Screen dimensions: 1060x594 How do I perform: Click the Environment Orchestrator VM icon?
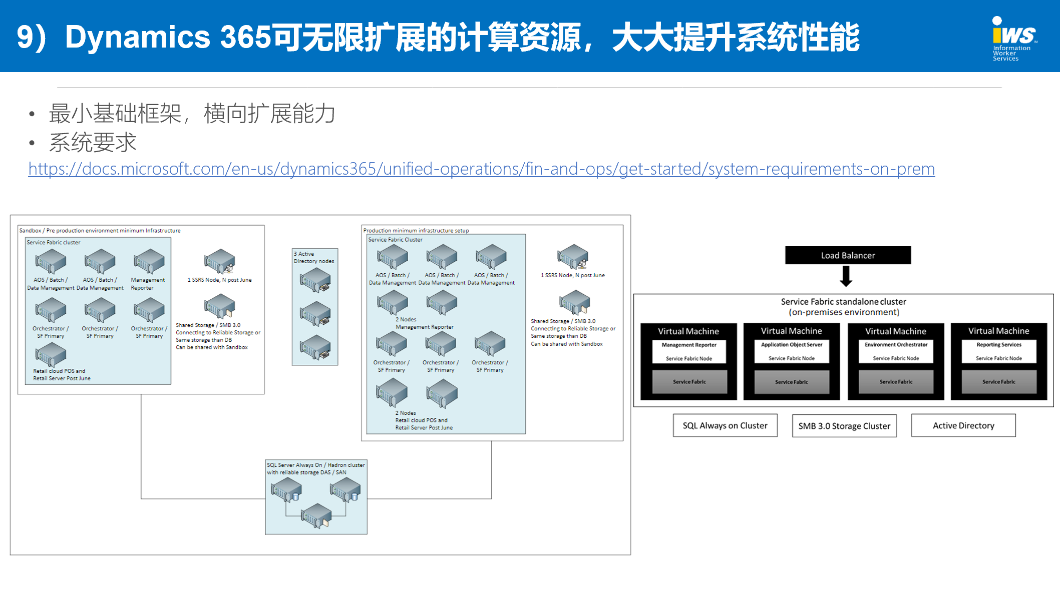889,357
